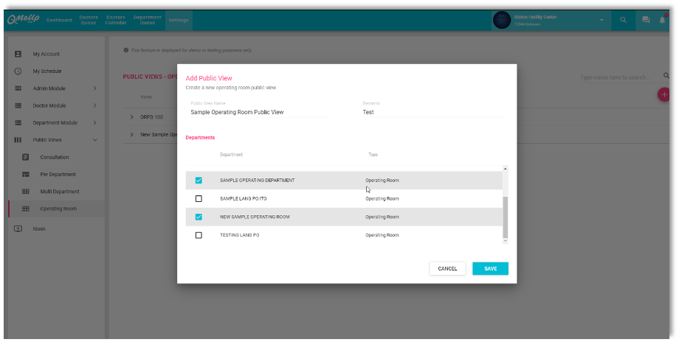Open the notifications bell icon

click(x=662, y=20)
